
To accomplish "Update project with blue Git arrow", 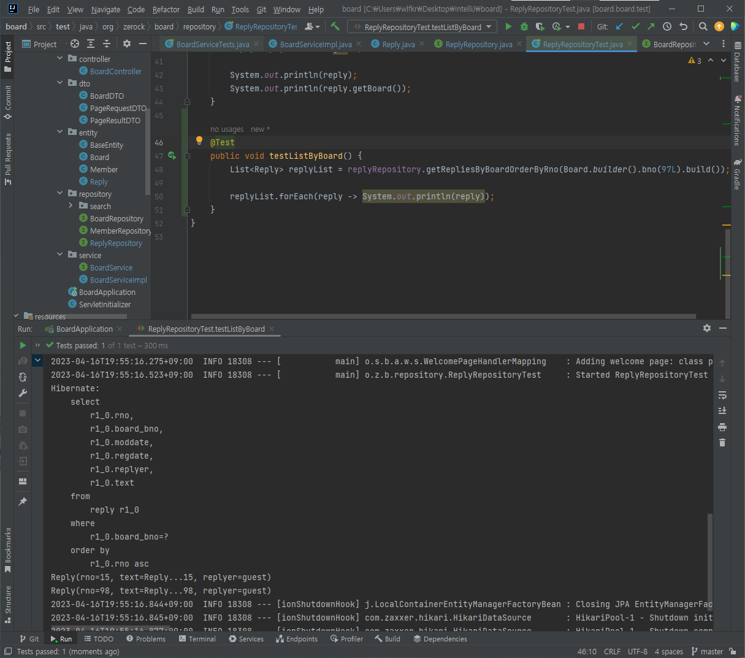I will (619, 26).
